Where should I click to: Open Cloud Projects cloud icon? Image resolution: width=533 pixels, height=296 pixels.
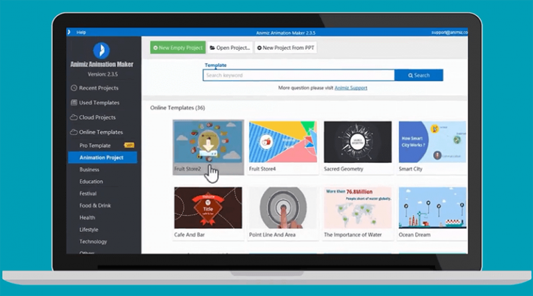74,117
